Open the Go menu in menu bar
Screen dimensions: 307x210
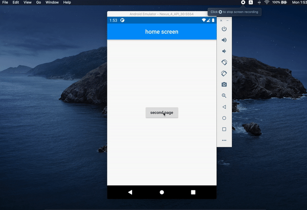coord(38,3)
